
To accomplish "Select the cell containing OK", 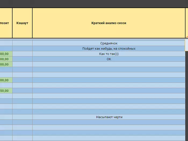I will (x=109, y=59).
